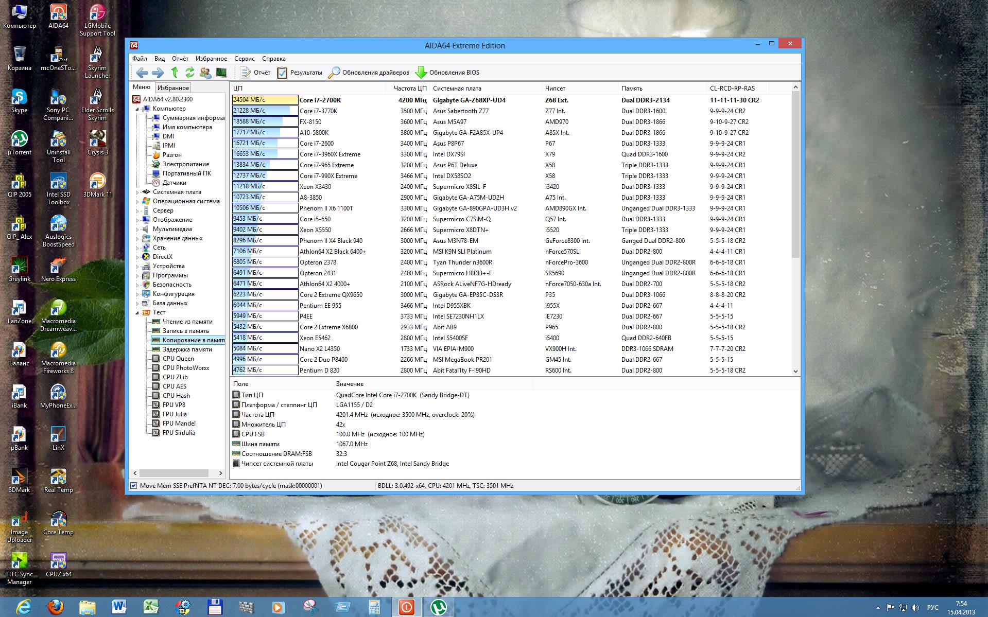The height and width of the screenshot is (617, 988).
Task: Open the Сервис menu
Action: pos(245,59)
